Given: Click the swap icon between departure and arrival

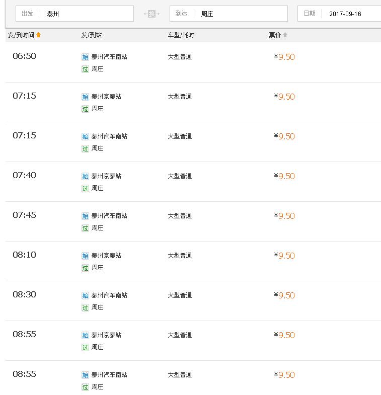Looking at the screenshot, I should [151, 14].
